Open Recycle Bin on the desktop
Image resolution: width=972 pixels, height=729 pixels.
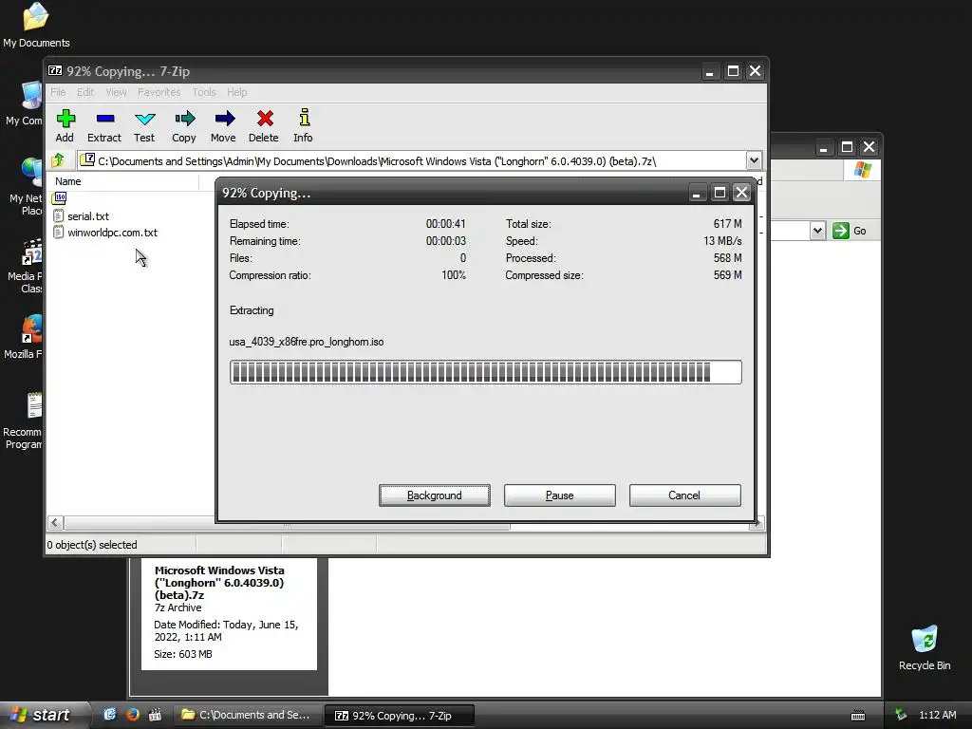click(x=925, y=648)
